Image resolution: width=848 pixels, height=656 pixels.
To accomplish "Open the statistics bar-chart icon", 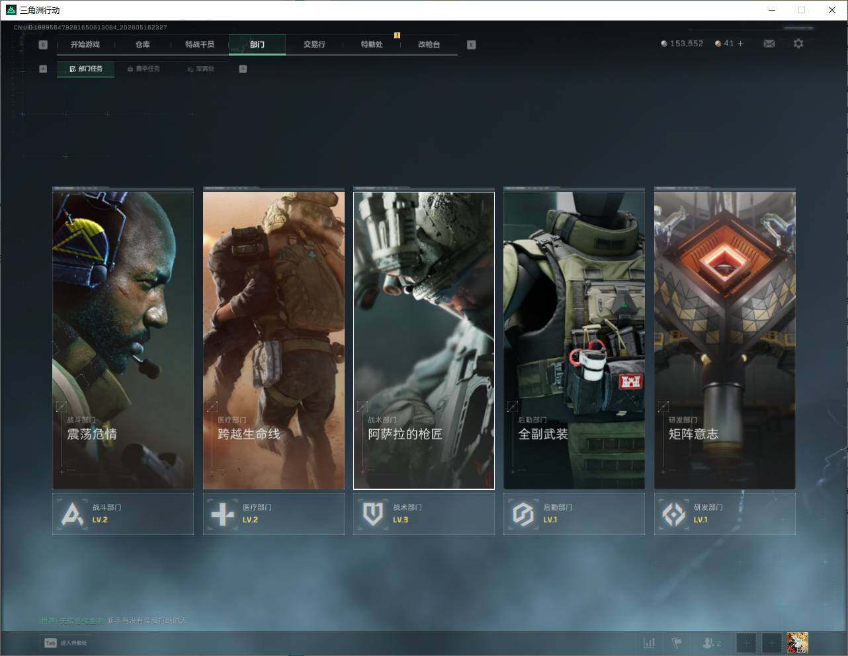I will pos(650,643).
